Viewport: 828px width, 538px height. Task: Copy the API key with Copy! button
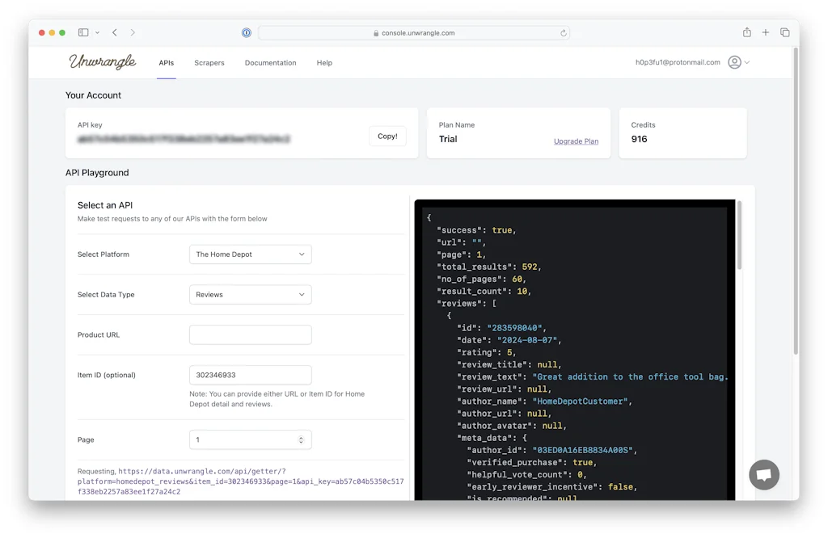(x=387, y=136)
